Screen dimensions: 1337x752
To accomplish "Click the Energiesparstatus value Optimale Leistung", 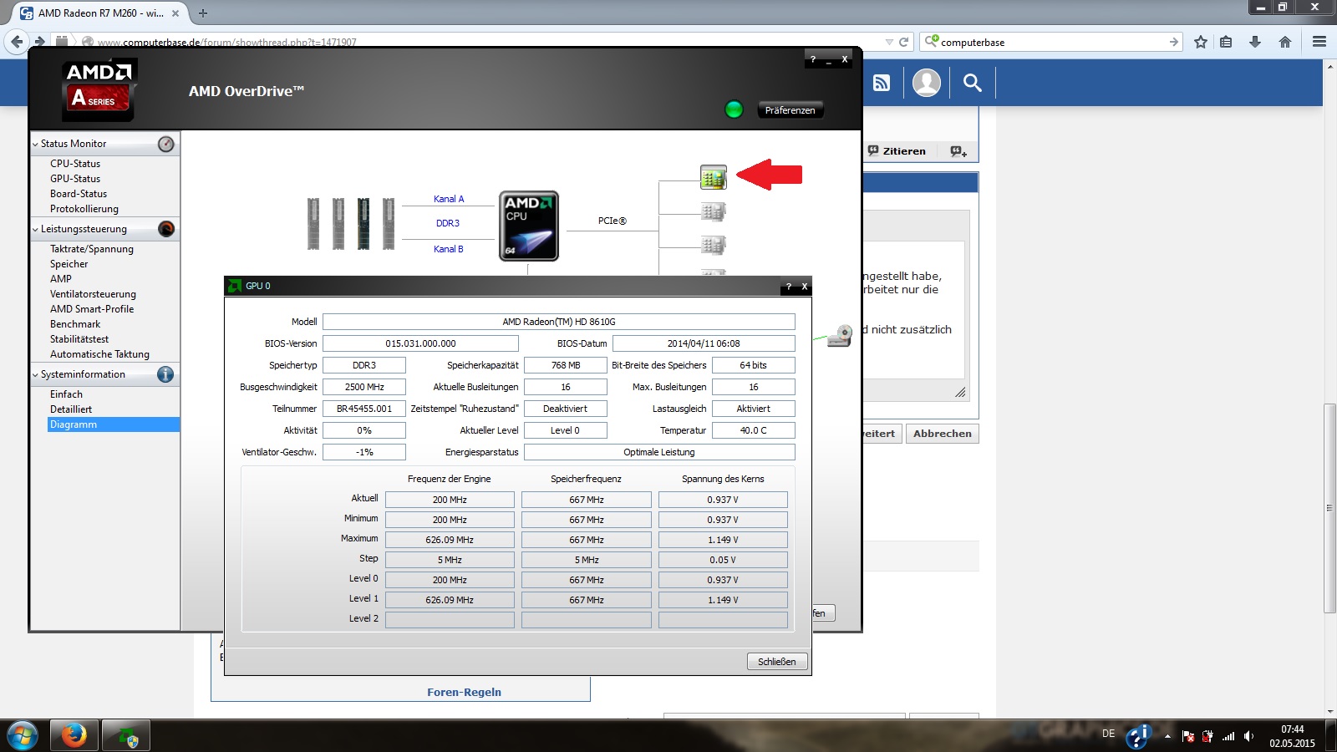I will 659,452.
